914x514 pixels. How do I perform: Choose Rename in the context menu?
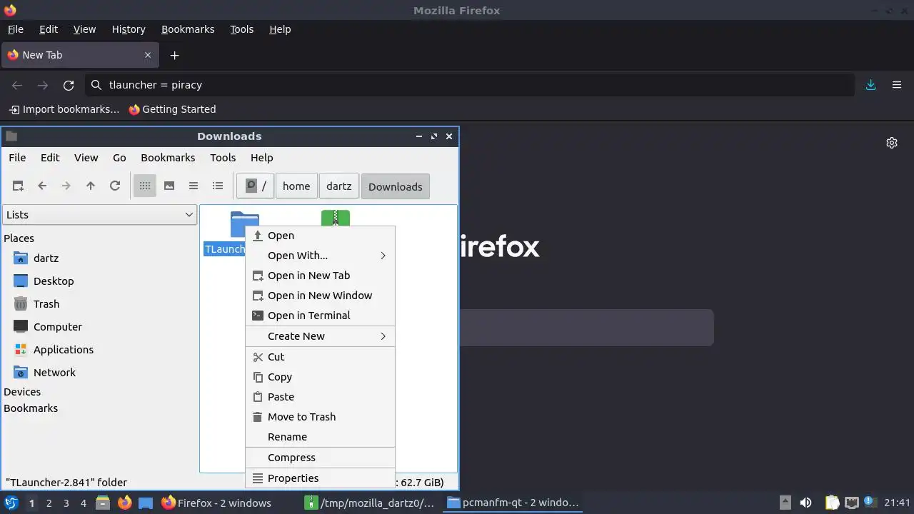[320, 437]
